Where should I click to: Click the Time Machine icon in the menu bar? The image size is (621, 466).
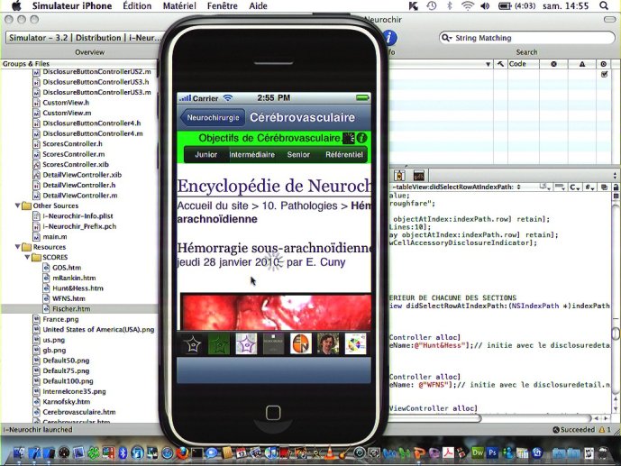click(x=432, y=6)
